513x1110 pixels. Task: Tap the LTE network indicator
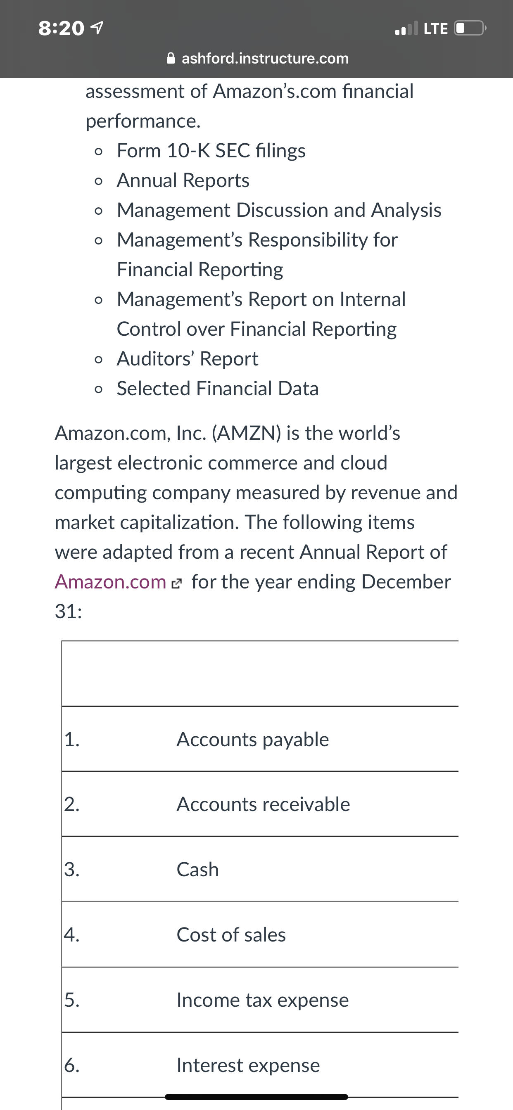(436, 28)
